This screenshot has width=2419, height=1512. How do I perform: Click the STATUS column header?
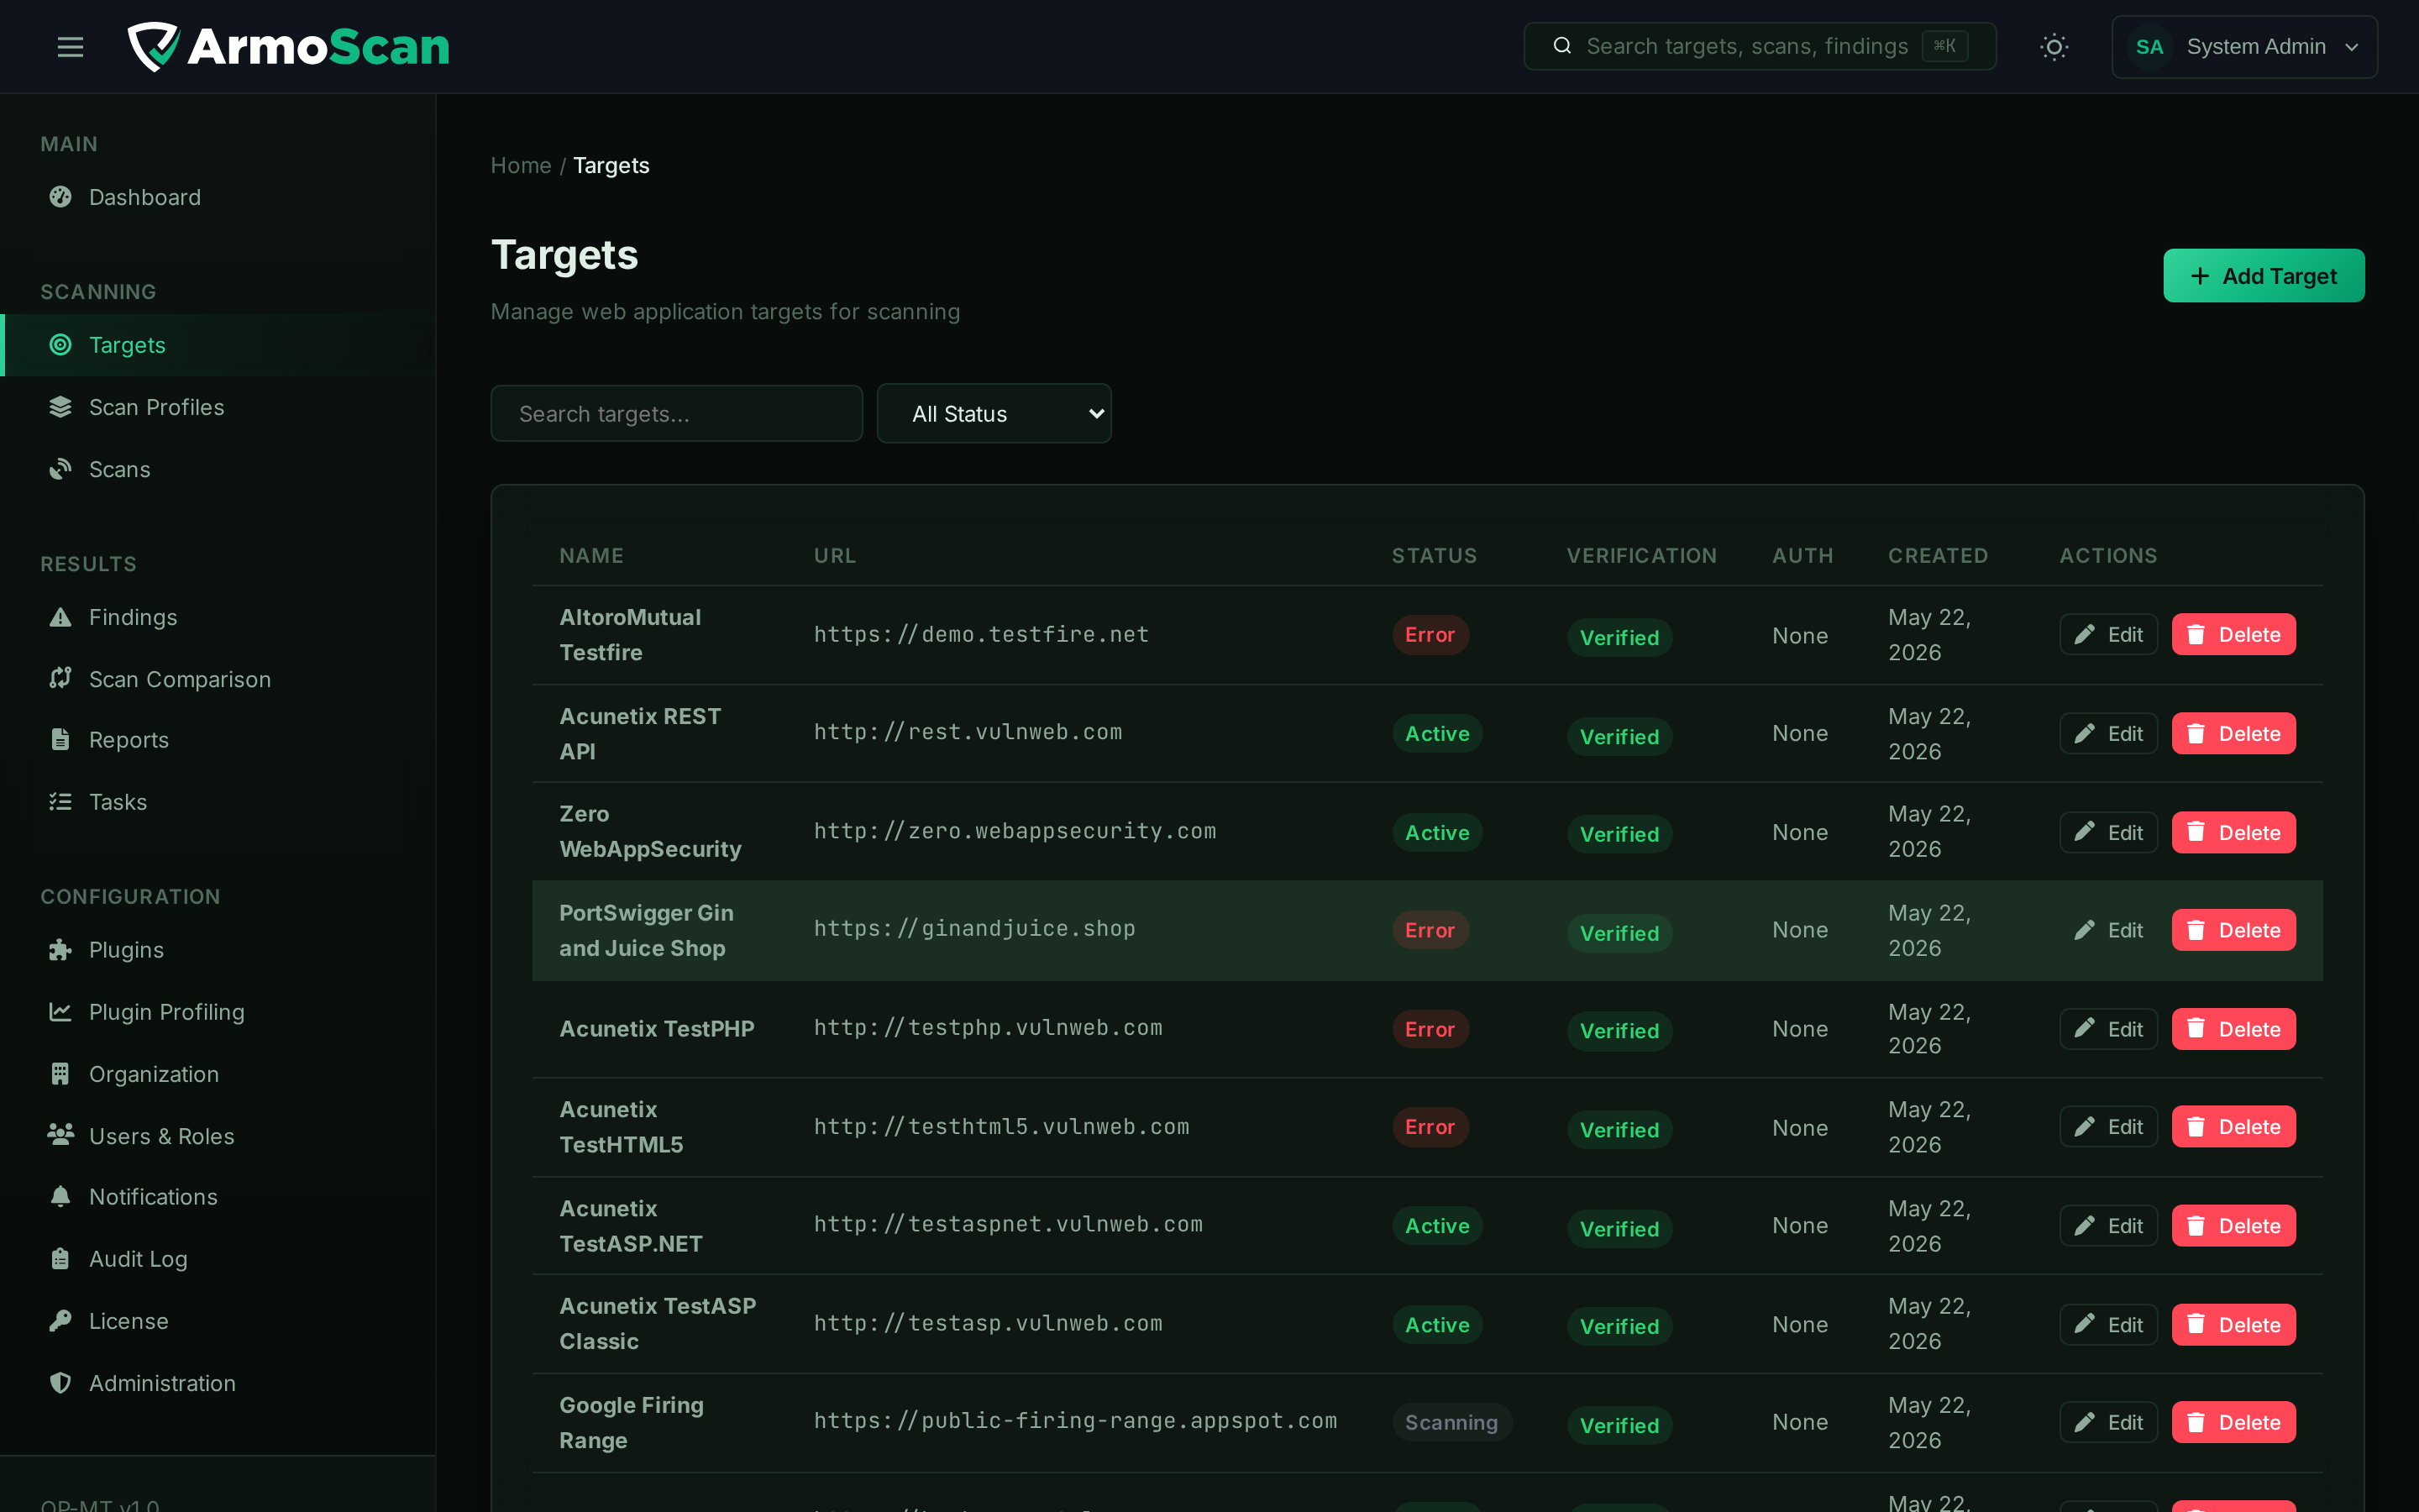pyautogui.click(x=1434, y=556)
